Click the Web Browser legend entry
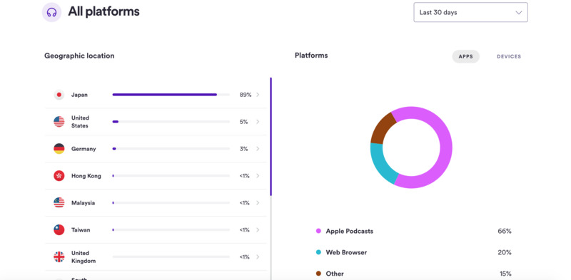 [x=341, y=252]
